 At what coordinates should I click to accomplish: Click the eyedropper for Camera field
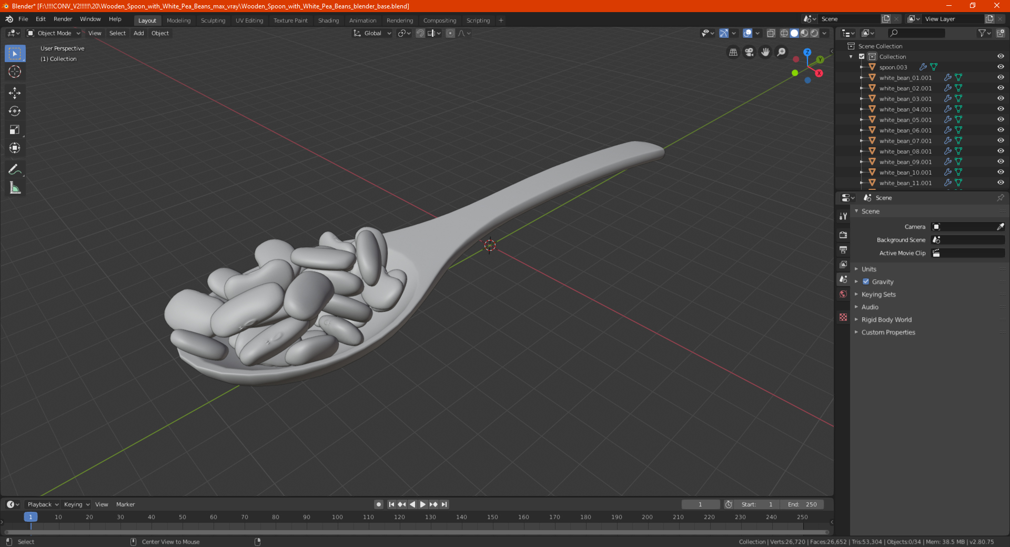[1000, 227]
